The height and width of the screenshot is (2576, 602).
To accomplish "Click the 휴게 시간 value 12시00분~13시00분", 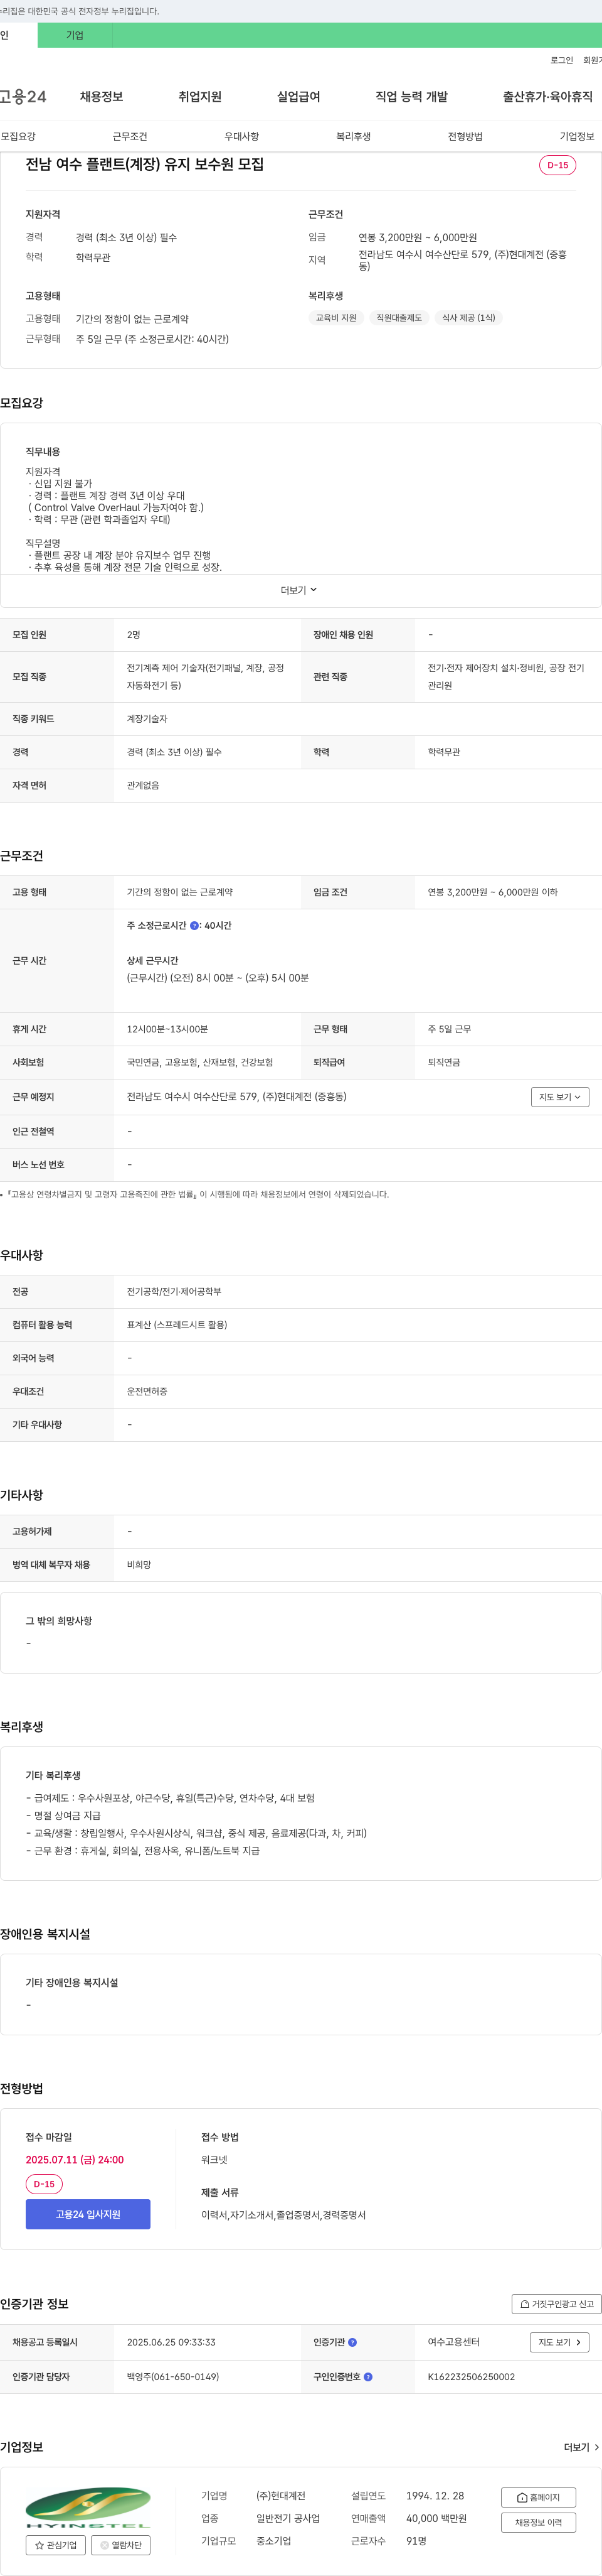I will [x=167, y=1029].
